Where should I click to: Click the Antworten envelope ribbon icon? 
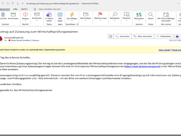37,15
